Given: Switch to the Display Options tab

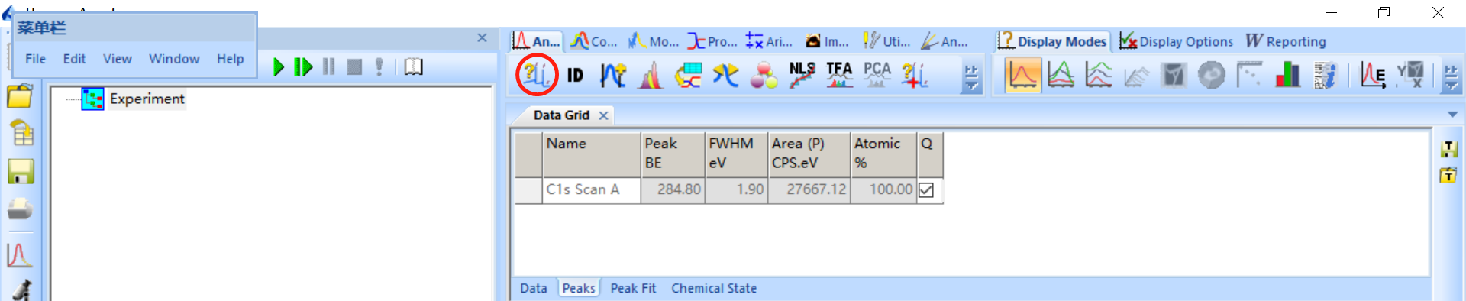Looking at the screenshot, I should point(1177,41).
